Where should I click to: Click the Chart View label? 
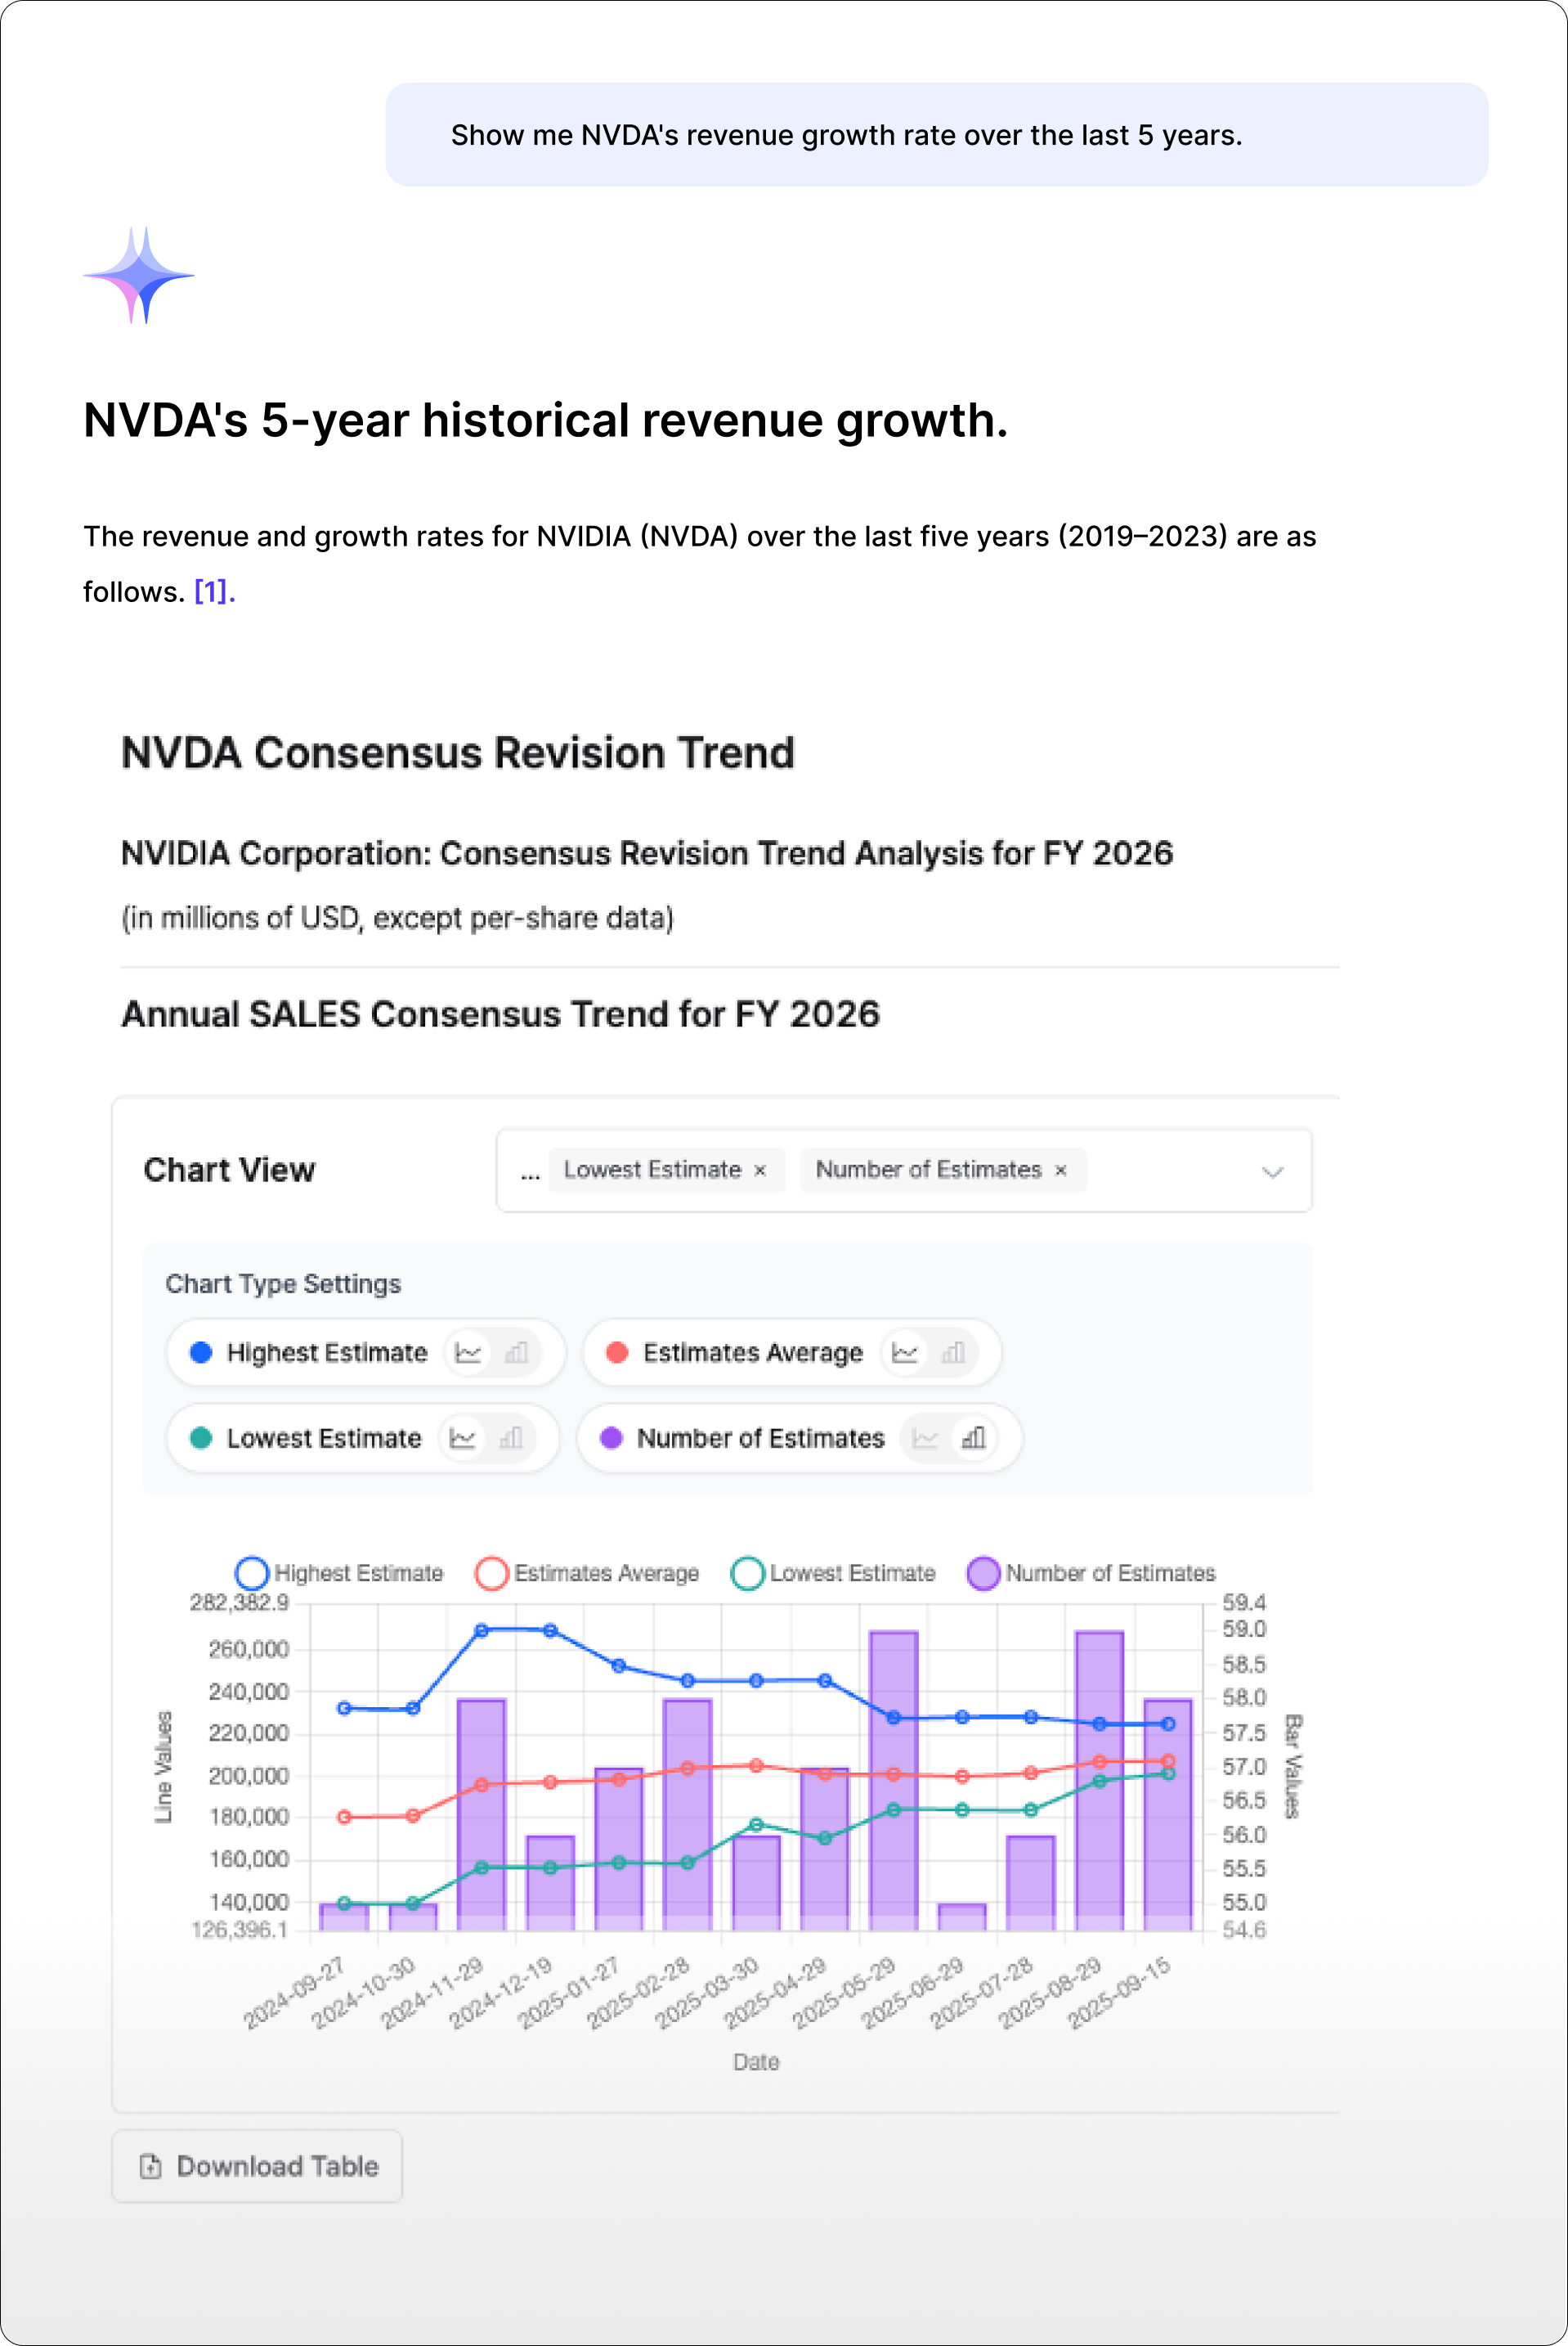coord(229,1170)
